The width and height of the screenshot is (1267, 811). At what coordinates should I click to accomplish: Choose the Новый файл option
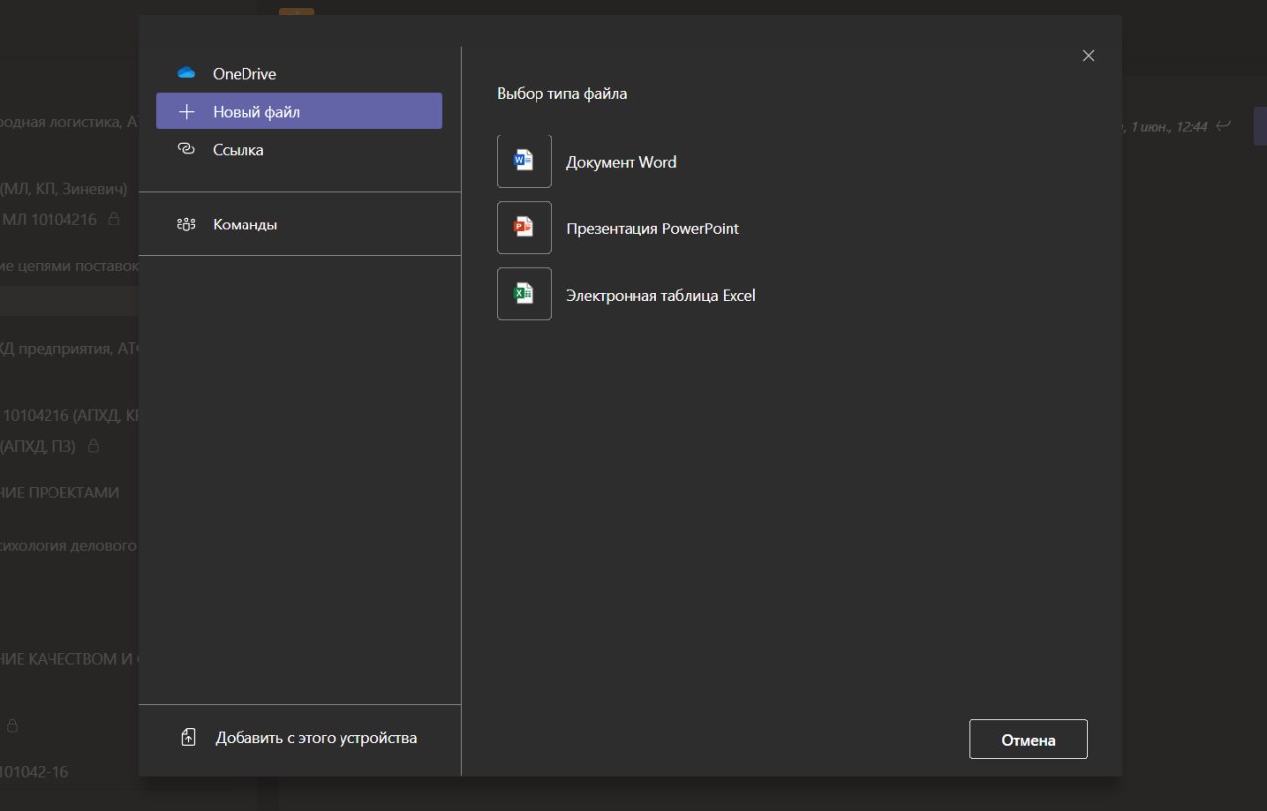pos(299,111)
